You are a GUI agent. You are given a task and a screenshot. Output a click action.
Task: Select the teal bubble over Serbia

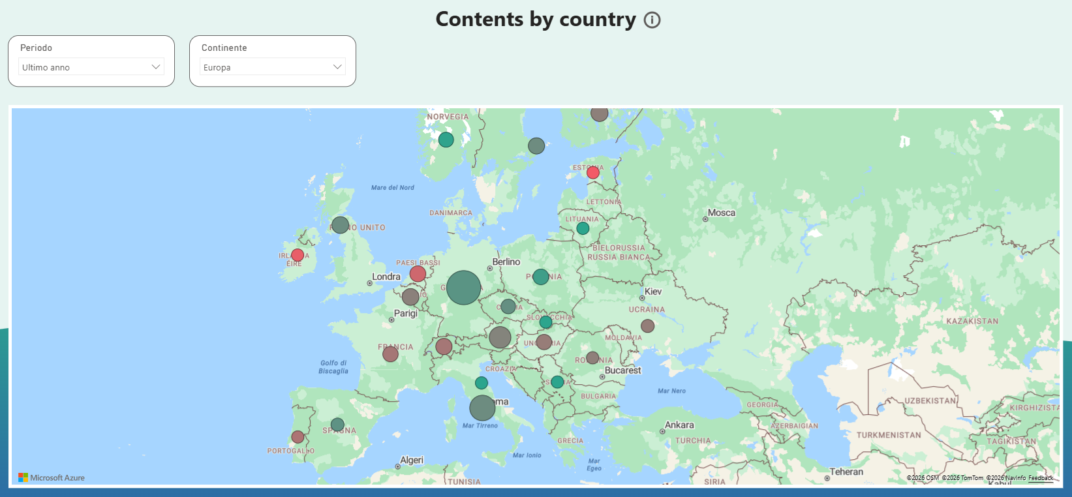point(557,382)
